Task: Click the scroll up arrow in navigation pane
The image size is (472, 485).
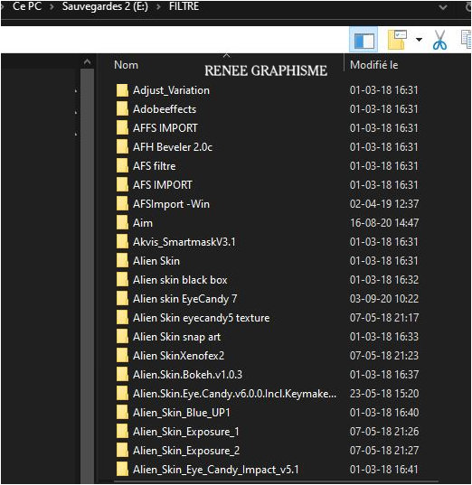Action: (x=88, y=61)
